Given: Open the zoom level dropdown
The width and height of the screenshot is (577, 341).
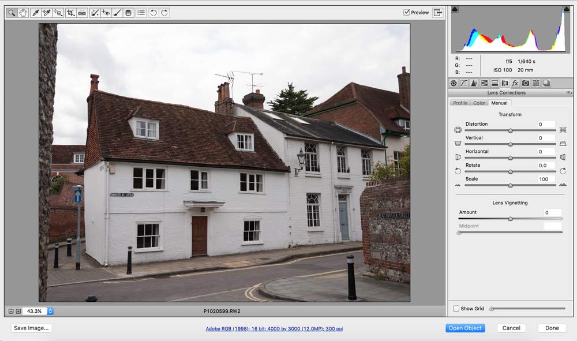Looking at the screenshot, I should [50, 311].
